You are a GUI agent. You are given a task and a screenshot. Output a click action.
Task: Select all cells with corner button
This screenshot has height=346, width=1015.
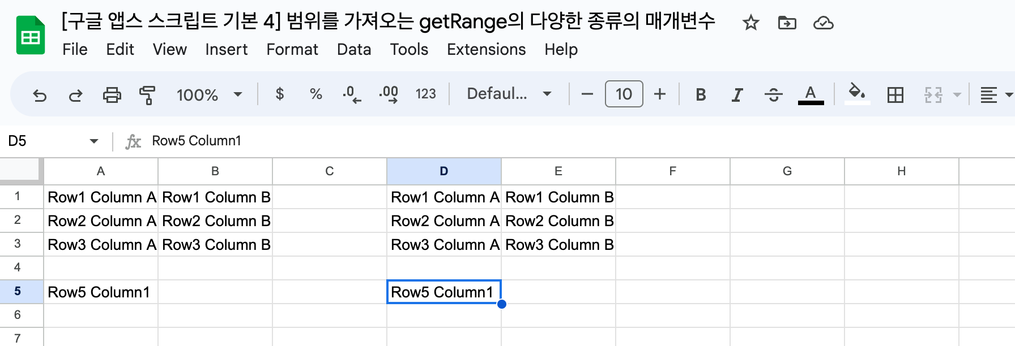click(21, 171)
